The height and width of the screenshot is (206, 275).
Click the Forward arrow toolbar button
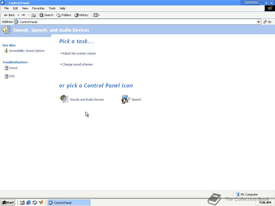pos(23,15)
